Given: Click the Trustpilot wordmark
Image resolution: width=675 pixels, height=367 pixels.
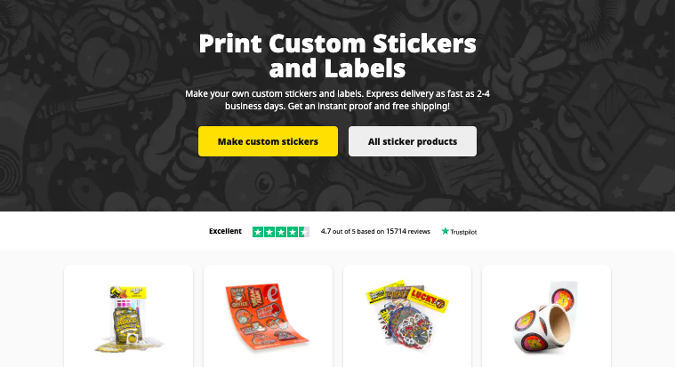Looking at the screenshot, I should tap(463, 232).
